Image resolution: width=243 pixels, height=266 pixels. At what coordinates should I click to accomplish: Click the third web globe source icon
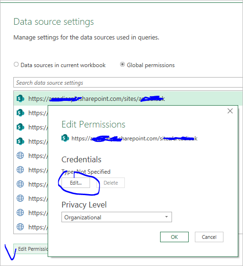pyautogui.click(x=20, y=184)
